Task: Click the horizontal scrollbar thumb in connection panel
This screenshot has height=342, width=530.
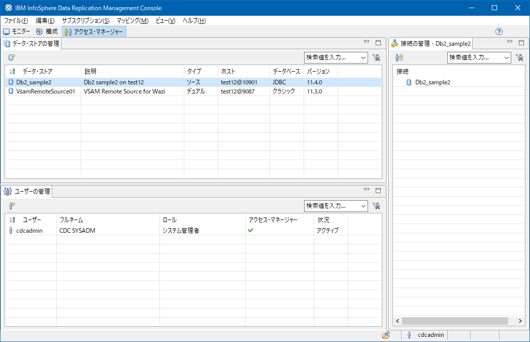Action: (455, 321)
